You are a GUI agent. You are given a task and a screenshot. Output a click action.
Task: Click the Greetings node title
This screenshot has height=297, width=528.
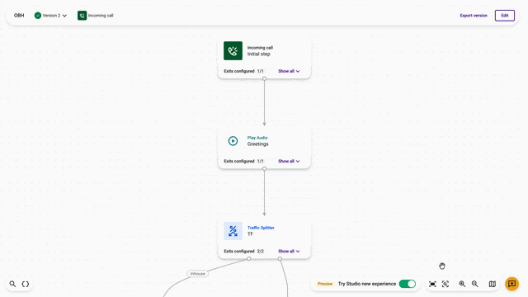click(x=258, y=144)
